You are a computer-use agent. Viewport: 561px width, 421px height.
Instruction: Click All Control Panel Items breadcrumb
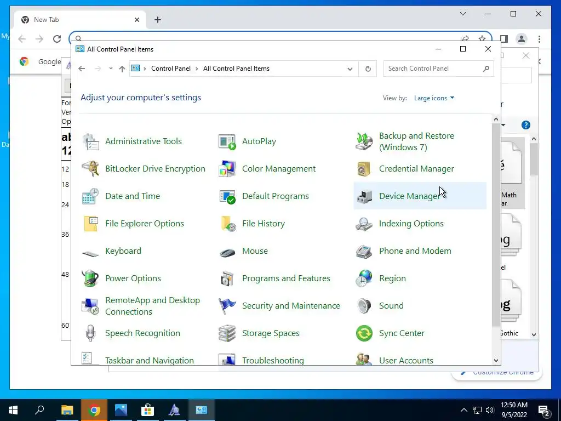[x=236, y=69]
